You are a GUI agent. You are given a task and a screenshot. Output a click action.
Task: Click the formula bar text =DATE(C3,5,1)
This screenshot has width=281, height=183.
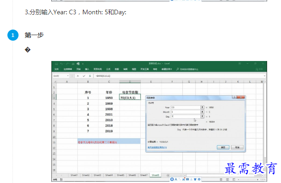[103, 76]
